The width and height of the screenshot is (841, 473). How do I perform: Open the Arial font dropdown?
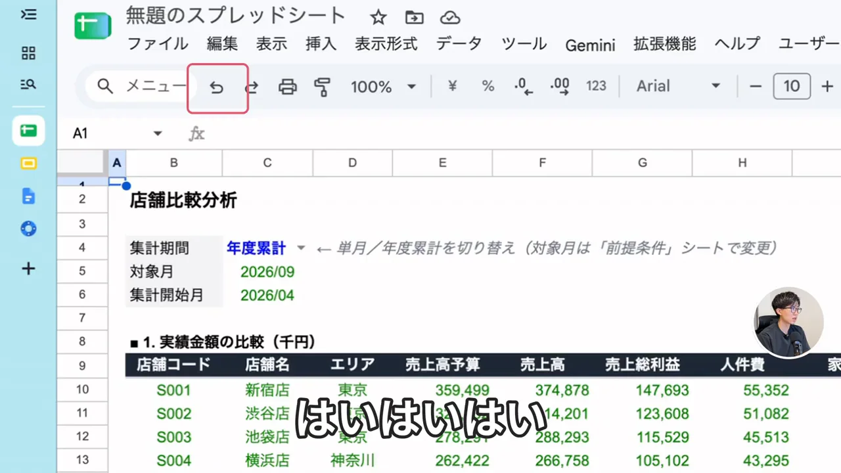tap(678, 86)
